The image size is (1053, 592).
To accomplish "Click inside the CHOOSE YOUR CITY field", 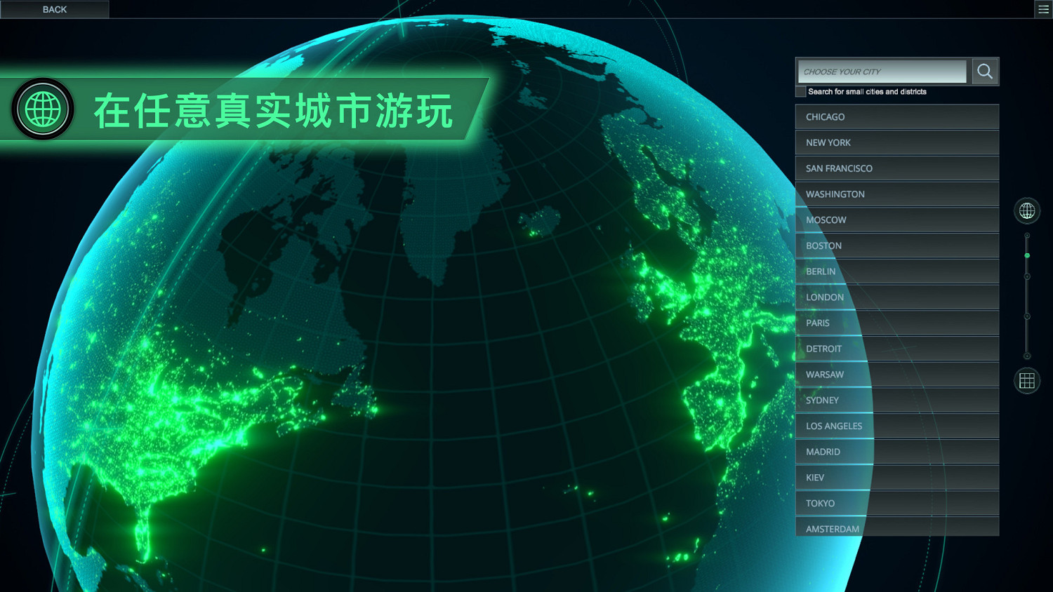I will pos(881,71).
